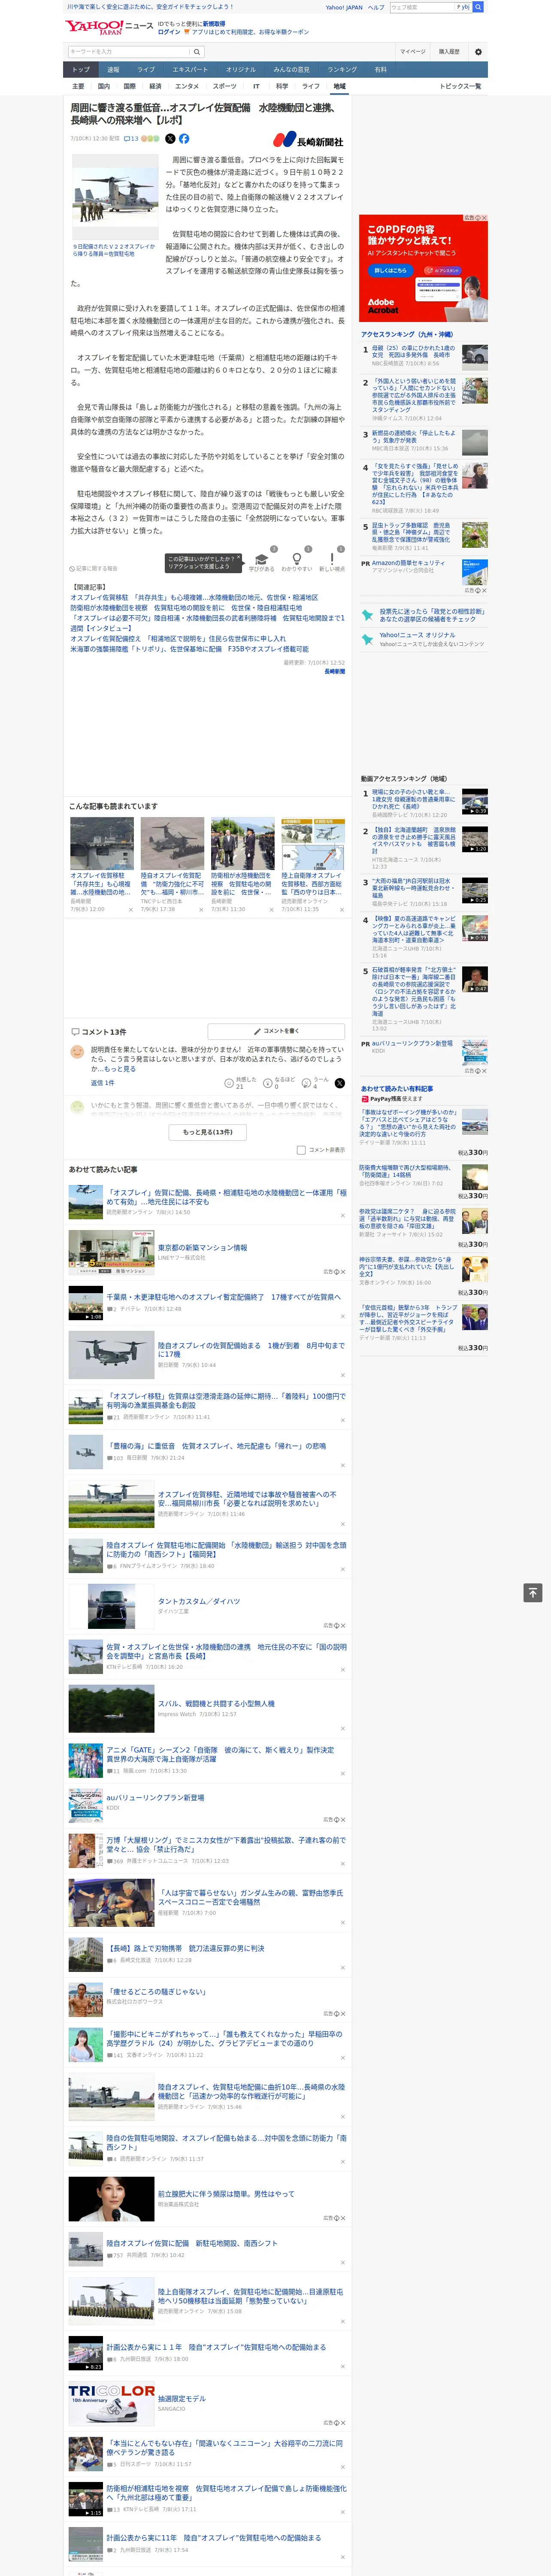This screenshot has height=2576, width=551.
Task: Toggle the コメント非表示 checkbox
Action: (301, 1150)
